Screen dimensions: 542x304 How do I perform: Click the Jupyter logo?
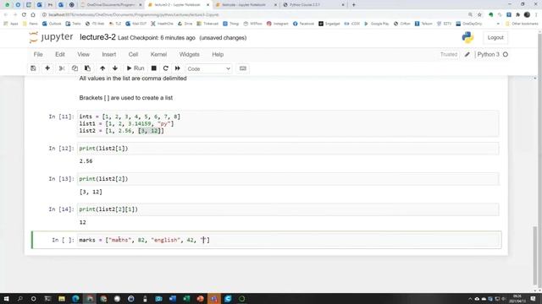[x=51, y=37]
